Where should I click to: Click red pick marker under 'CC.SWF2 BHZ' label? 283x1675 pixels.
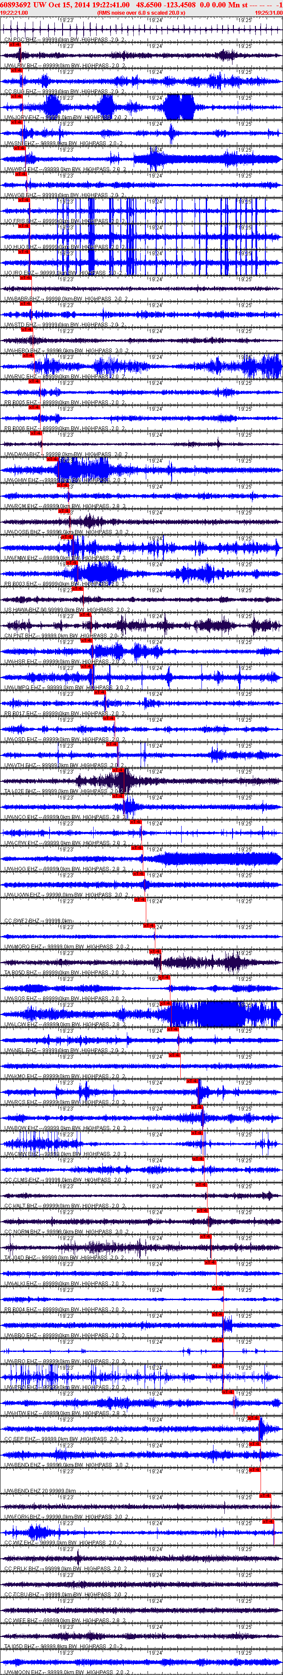point(149,925)
